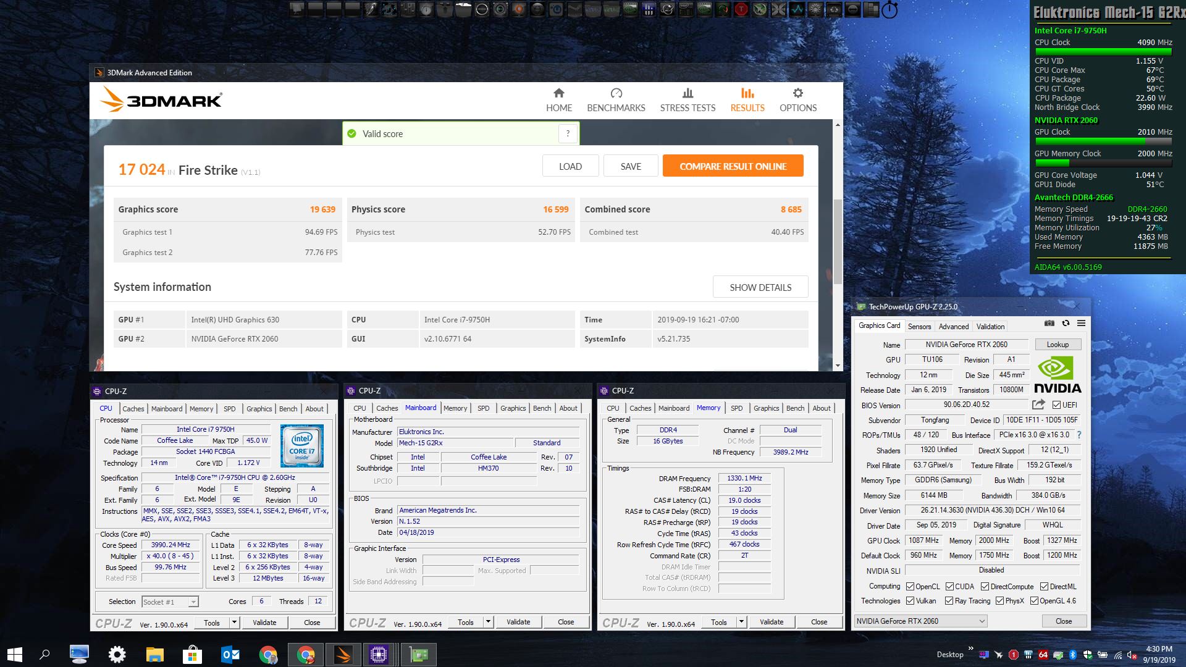Click the taskbar clock and date
This screenshot has height=667, width=1186.
[x=1159, y=655]
